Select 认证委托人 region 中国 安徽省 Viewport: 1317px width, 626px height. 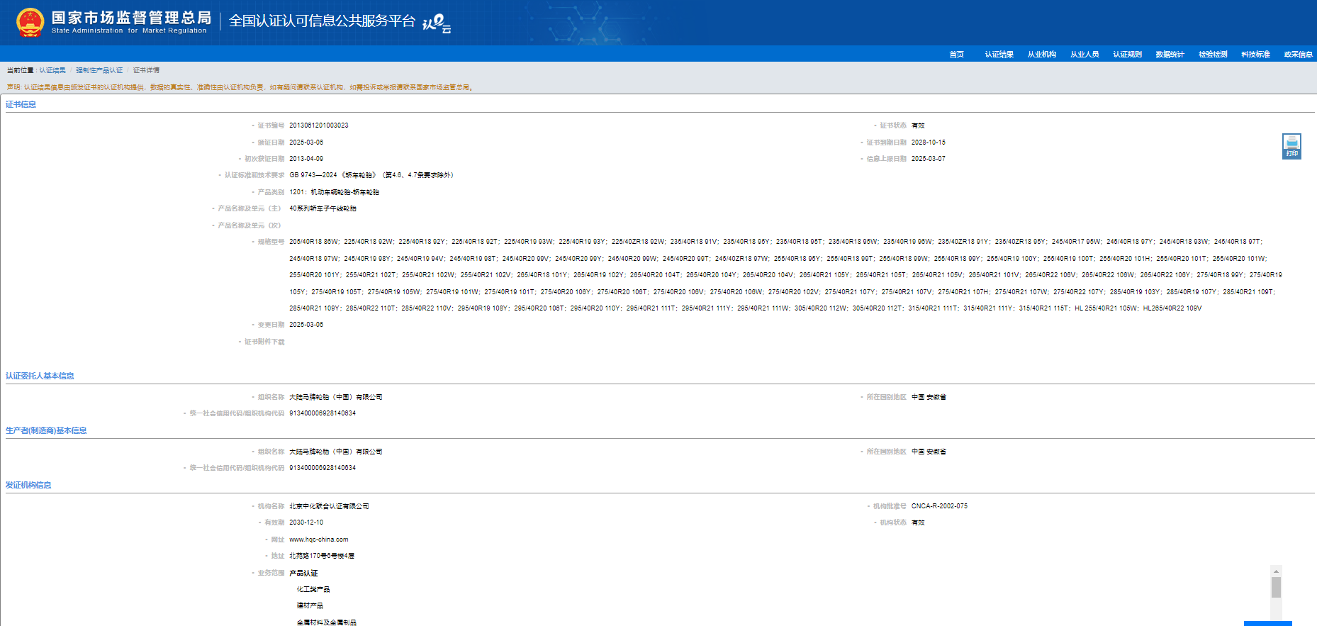click(929, 397)
